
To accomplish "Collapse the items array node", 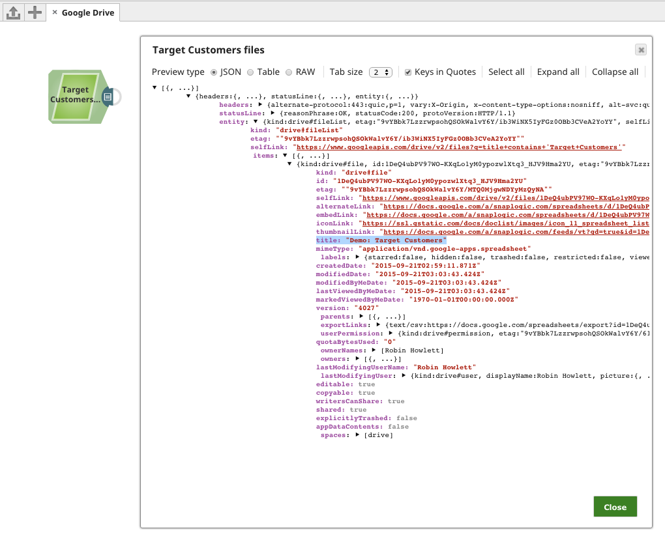I will tap(285, 156).
